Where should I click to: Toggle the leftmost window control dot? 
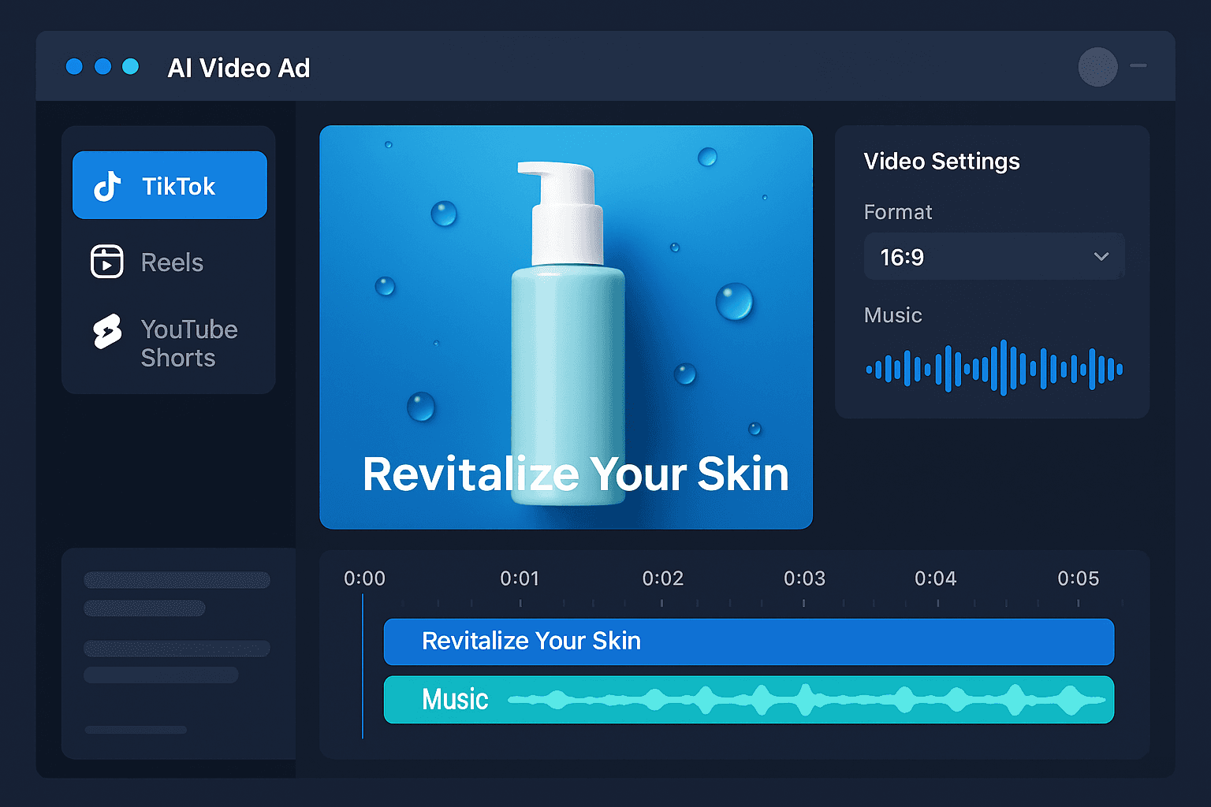pos(74,67)
